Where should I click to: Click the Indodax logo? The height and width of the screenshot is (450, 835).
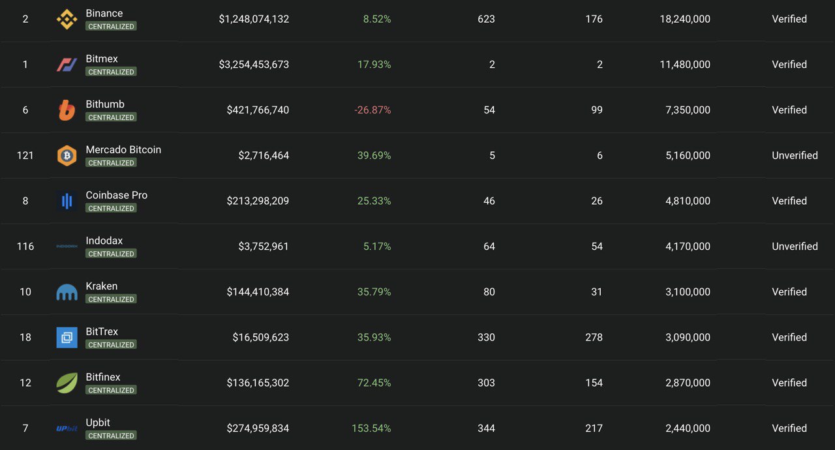tap(67, 247)
